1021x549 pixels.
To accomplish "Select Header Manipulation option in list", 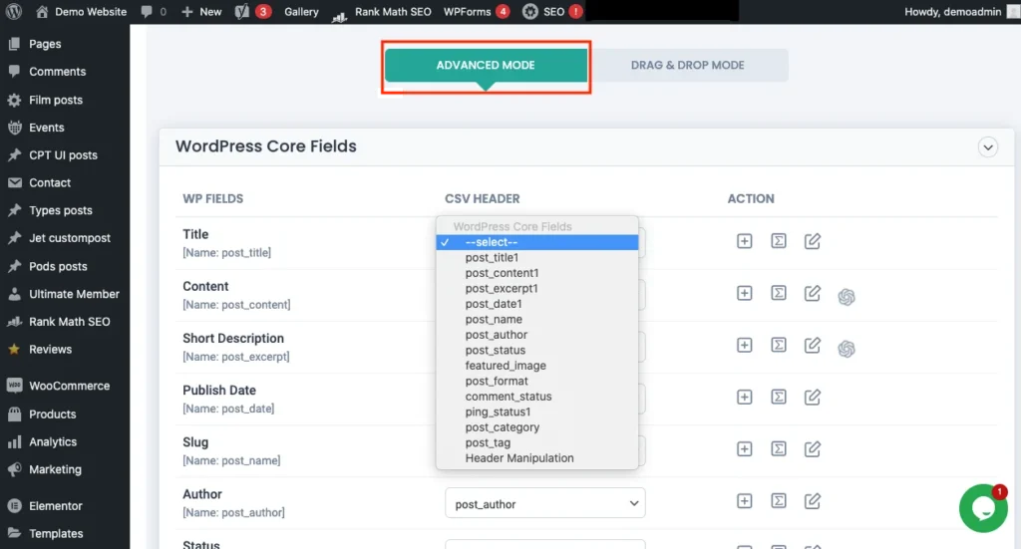I will coord(518,458).
